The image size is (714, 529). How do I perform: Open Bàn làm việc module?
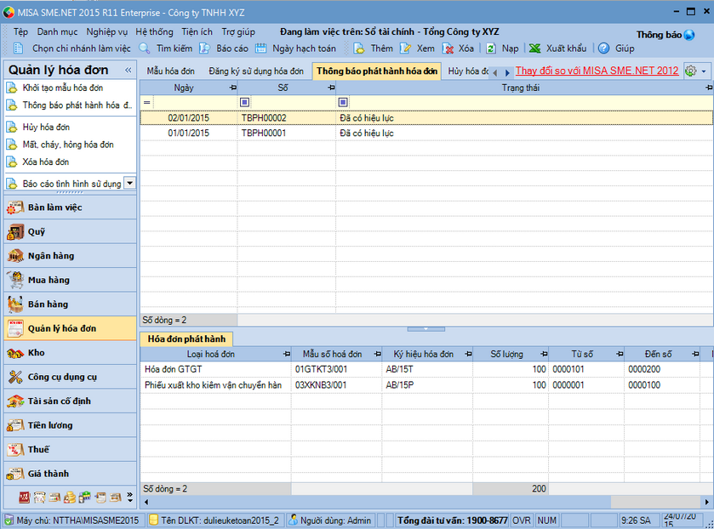tap(70, 208)
